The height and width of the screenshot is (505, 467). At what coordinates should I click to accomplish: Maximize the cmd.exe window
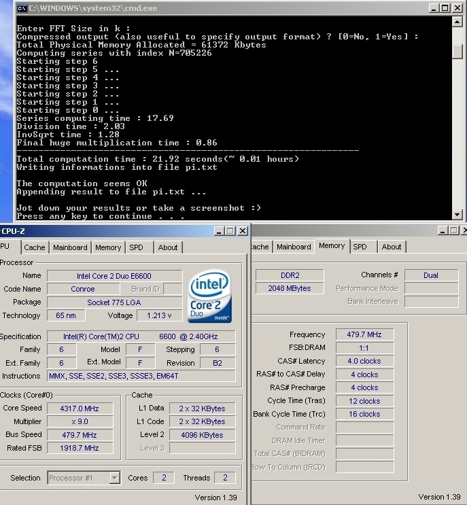click(445, 8)
